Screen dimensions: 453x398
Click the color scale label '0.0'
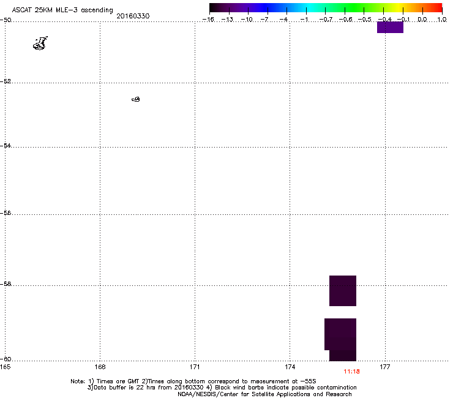422,20
